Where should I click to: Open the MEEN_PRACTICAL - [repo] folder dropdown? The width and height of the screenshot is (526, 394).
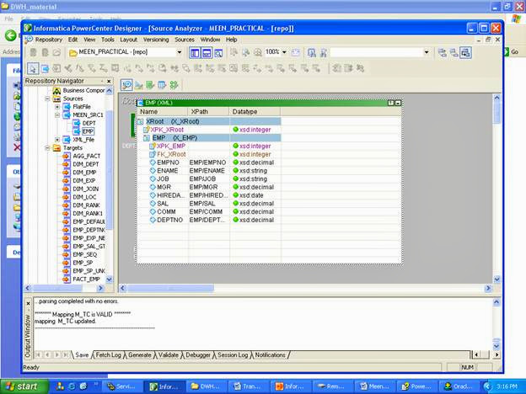[180, 52]
